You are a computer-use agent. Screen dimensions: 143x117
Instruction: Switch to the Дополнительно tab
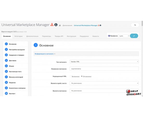pos(32,36)
